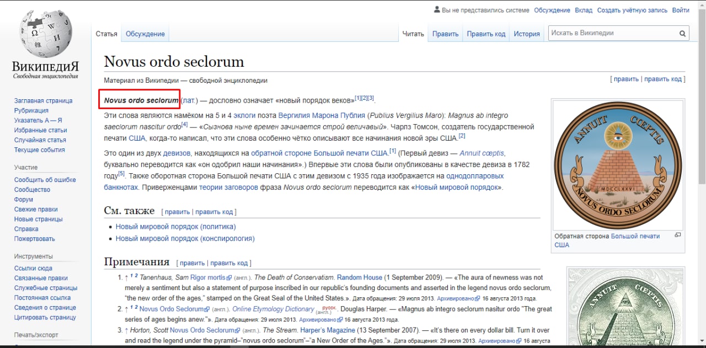Click 'Создать учётную запись'
The width and height of the screenshot is (706, 348).
(632, 10)
